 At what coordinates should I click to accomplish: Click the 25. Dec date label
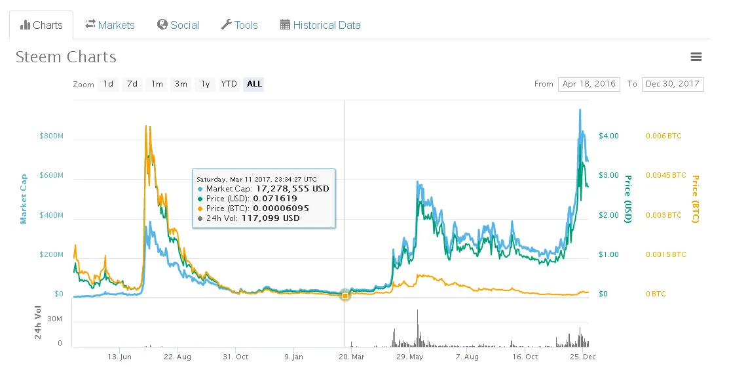coord(582,357)
